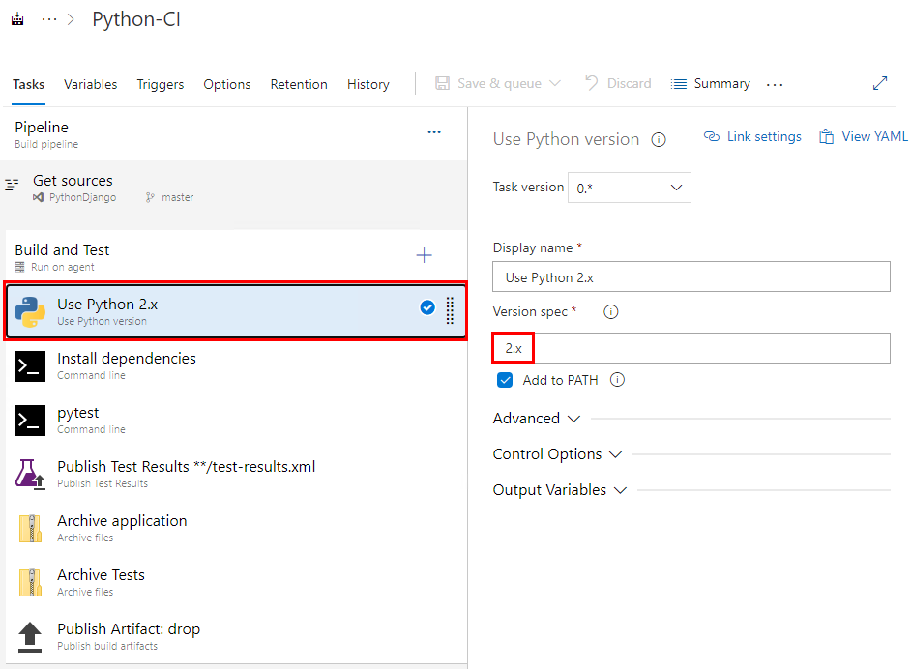The height and width of the screenshot is (669, 911).
Task: Select the Get sources step
Action: [234, 188]
